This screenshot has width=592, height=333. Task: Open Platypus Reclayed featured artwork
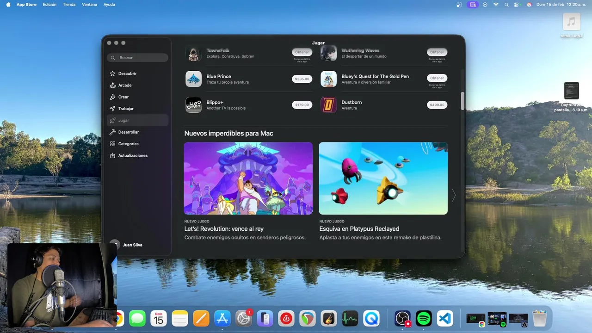(x=383, y=178)
